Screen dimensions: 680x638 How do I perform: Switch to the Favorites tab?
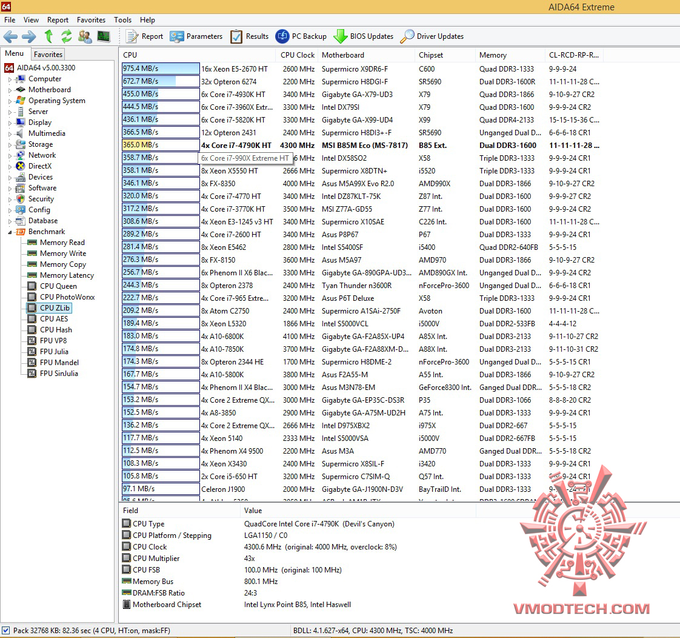pos(48,54)
